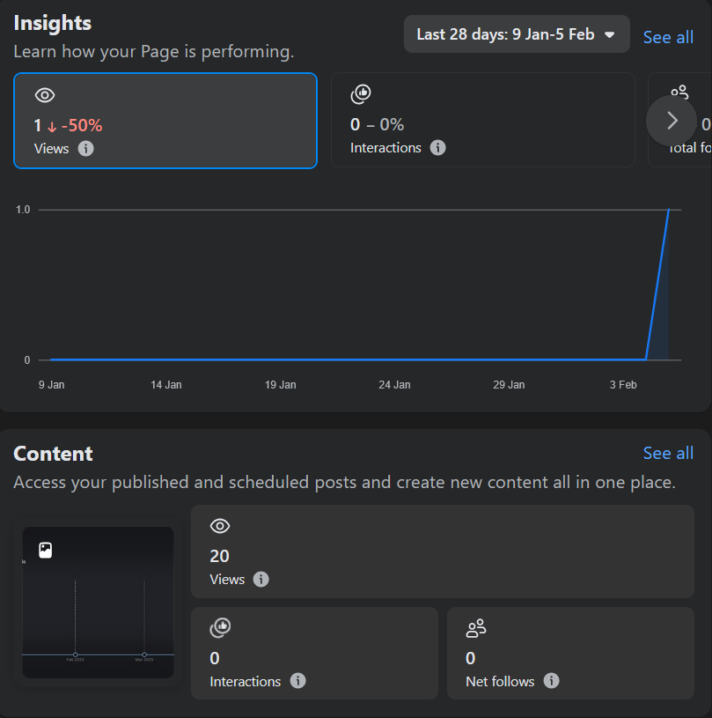Switch to the Interactions metric tab

(x=482, y=120)
